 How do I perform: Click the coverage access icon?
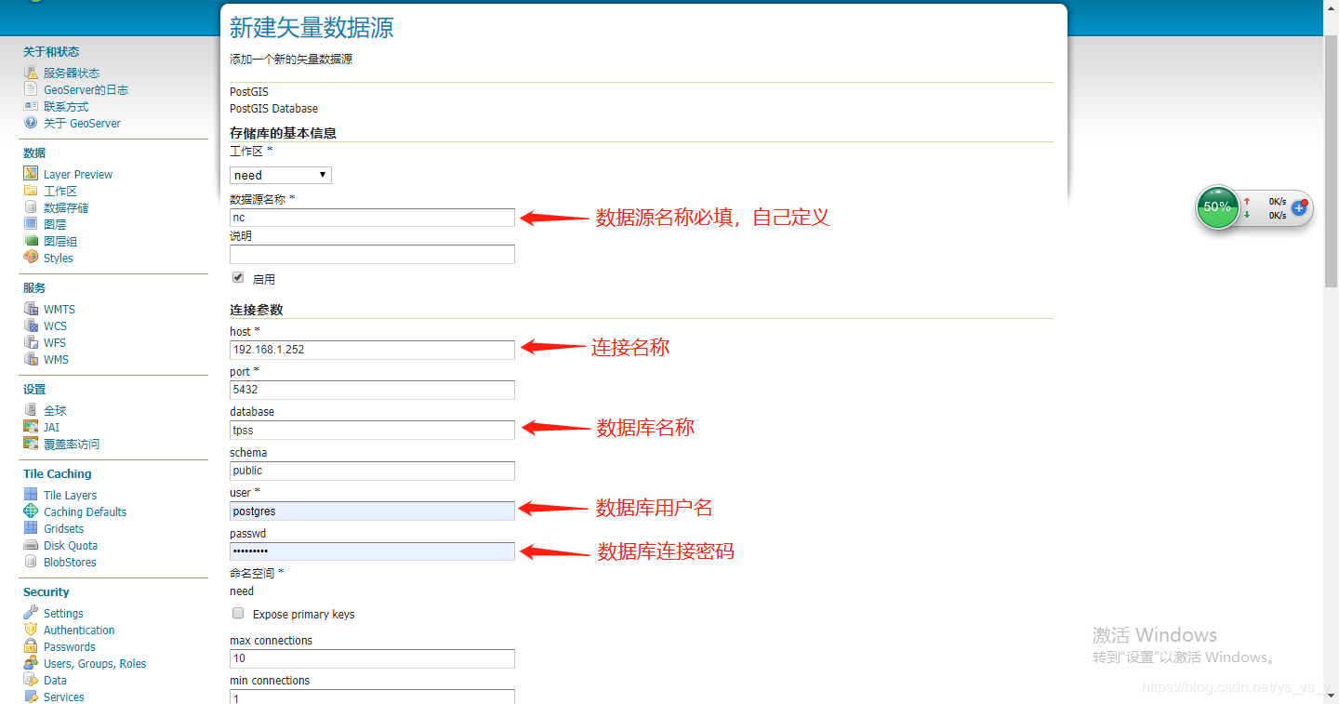point(31,444)
